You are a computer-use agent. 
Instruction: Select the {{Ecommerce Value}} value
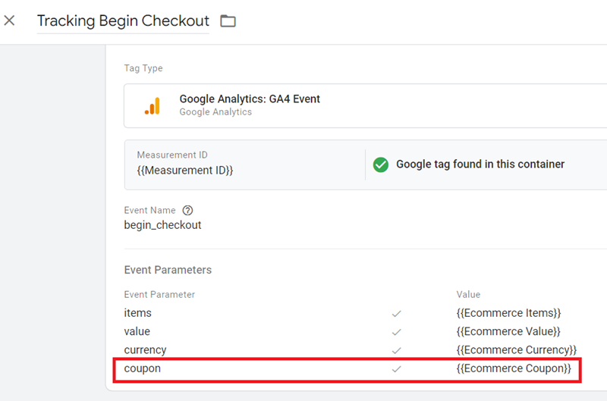point(508,331)
